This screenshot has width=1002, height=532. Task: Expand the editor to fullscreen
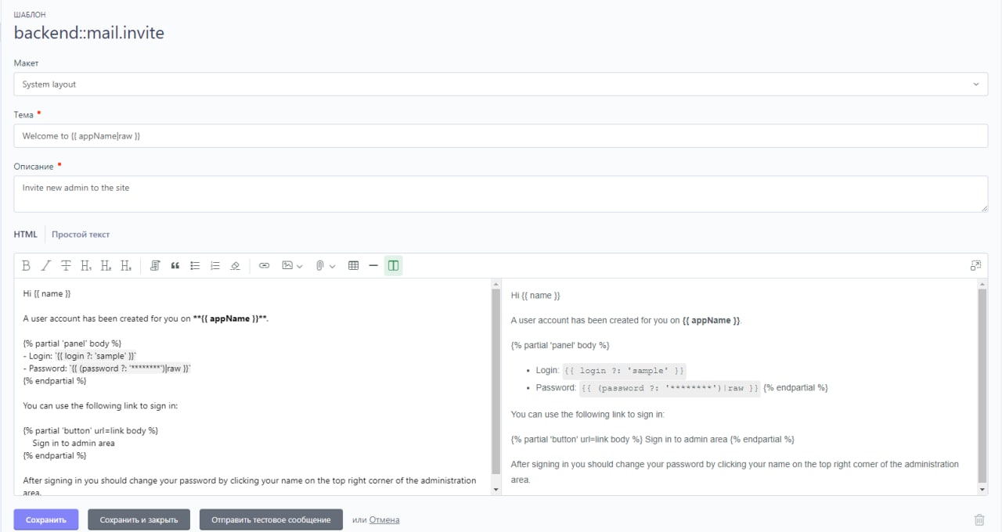(x=975, y=266)
